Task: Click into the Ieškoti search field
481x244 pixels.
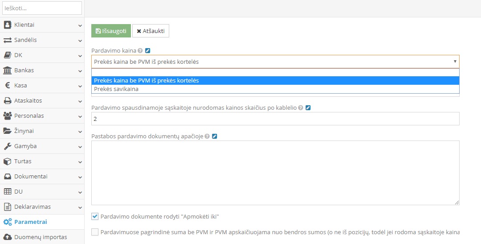Action: (42, 8)
